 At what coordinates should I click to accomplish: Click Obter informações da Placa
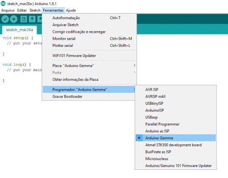[89, 80]
